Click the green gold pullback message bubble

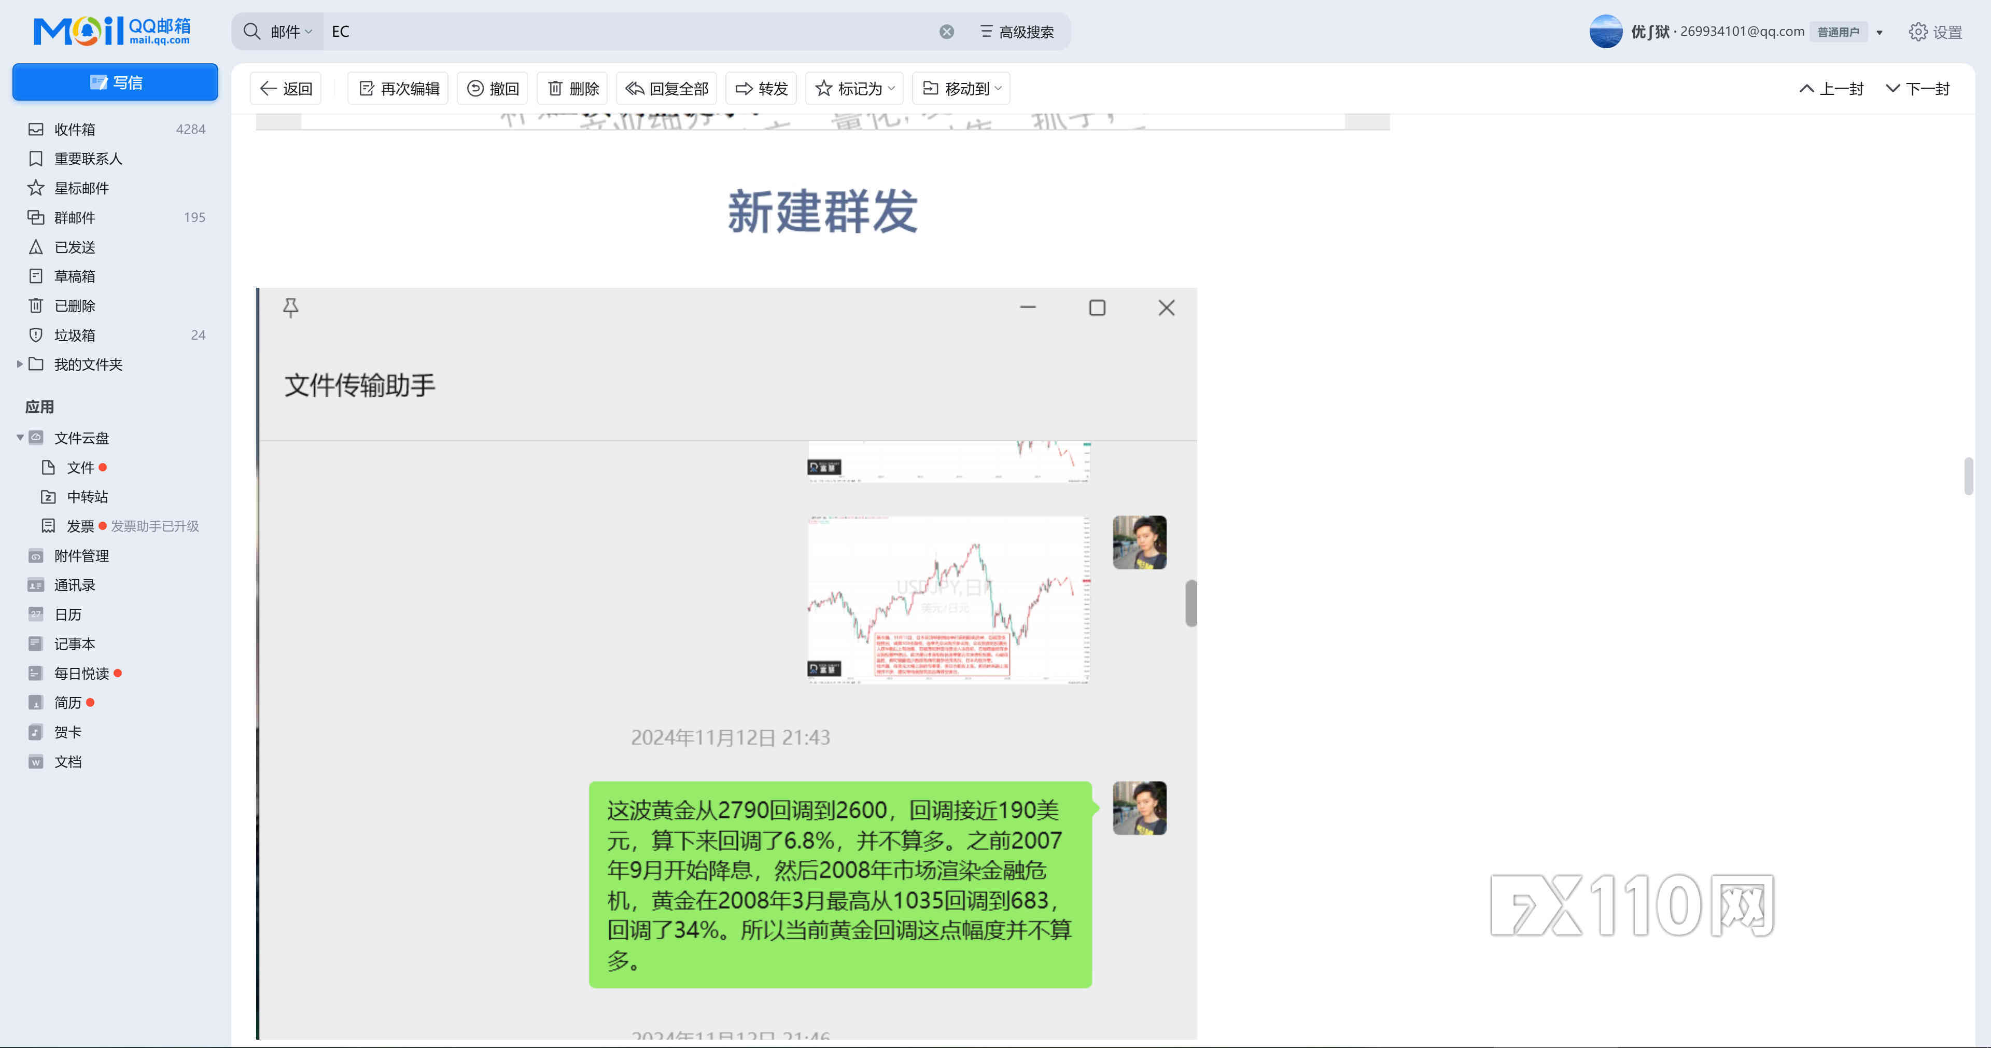click(x=840, y=884)
